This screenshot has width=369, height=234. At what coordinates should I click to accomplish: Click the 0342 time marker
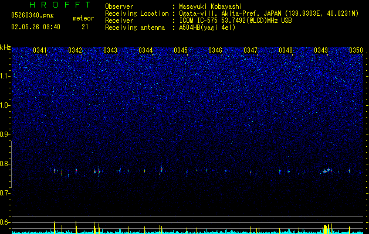point(75,50)
